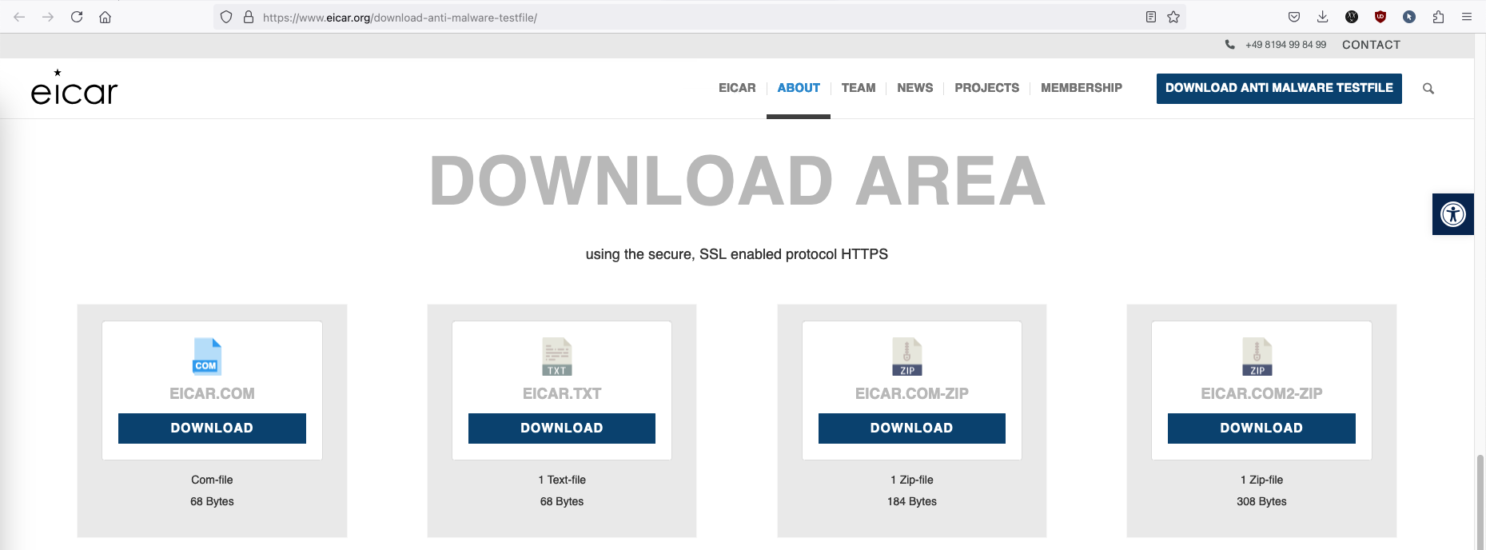Open the Firefox hamburger application menu

(1467, 17)
